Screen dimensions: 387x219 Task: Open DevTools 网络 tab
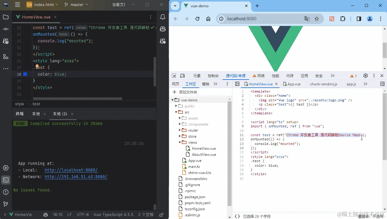259,76
